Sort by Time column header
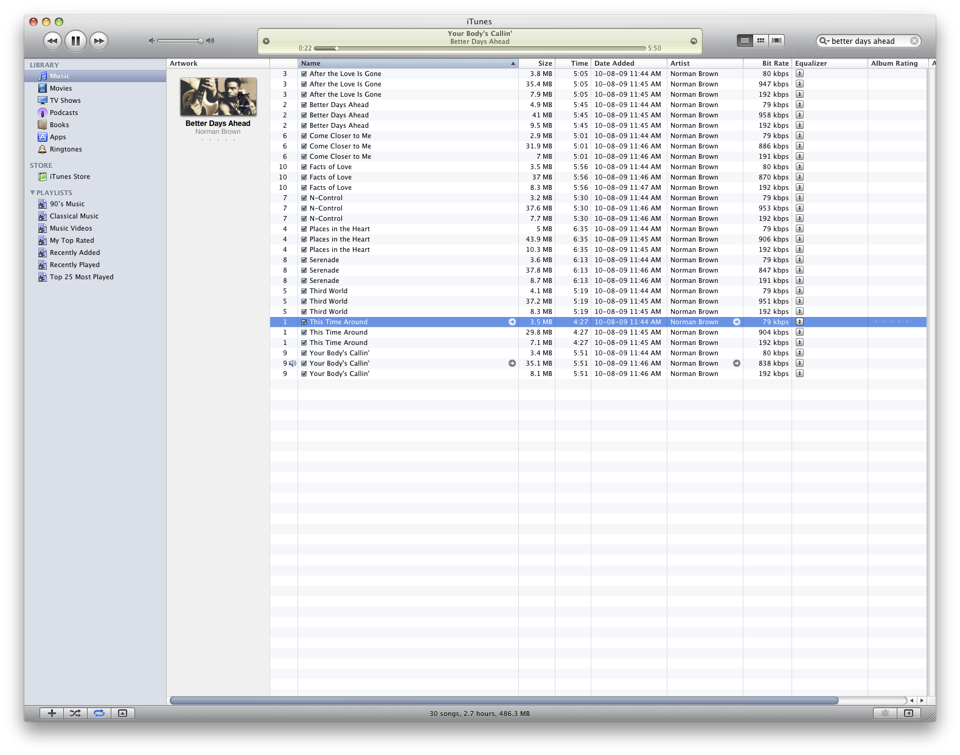 (x=573, y=63)
